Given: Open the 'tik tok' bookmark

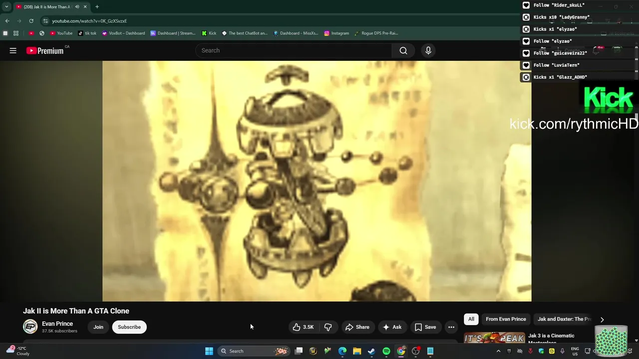Looking at the screenshot, I should (x=87, y=33).
